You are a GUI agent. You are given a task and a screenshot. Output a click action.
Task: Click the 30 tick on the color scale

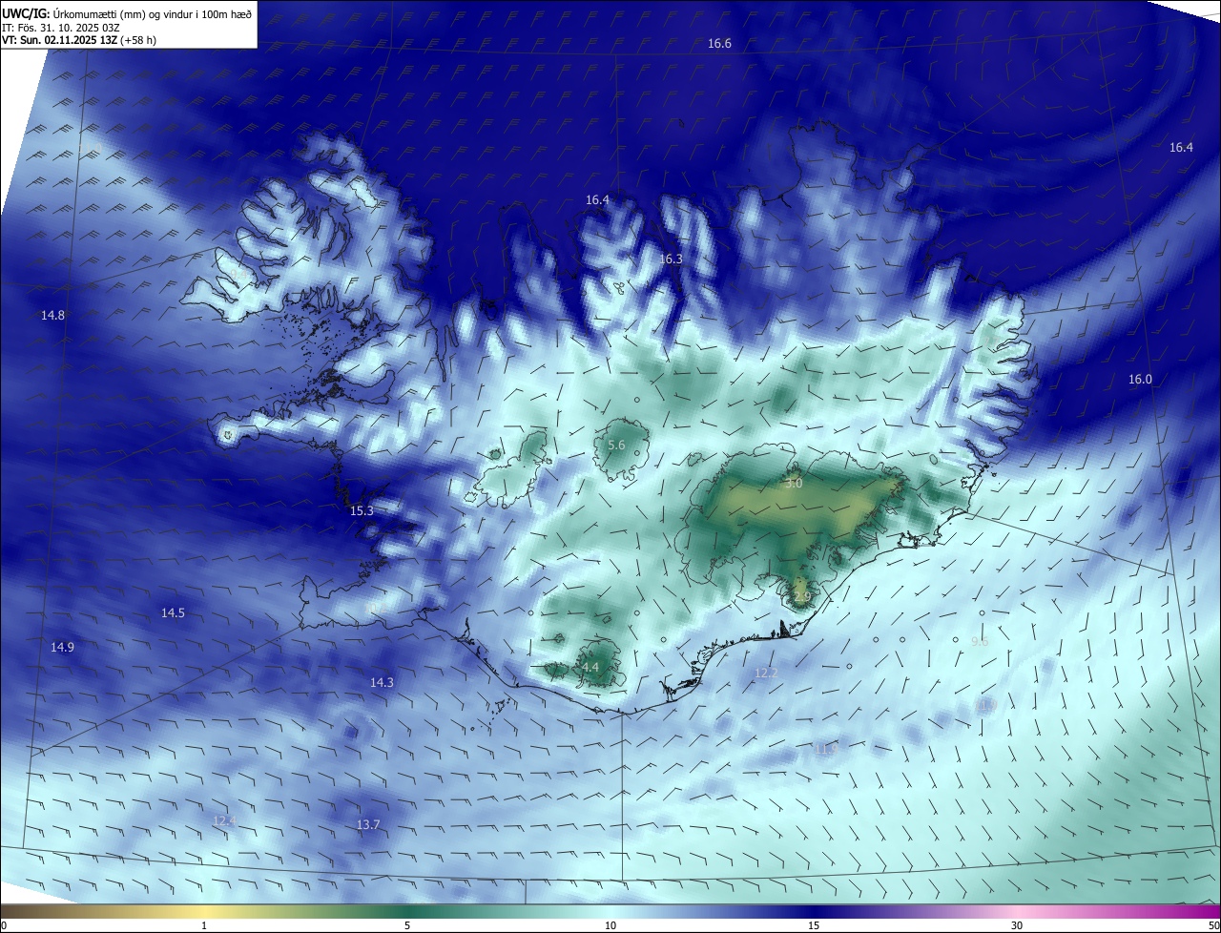1017,925
